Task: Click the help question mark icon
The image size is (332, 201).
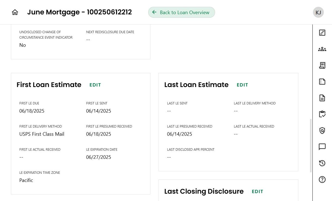Action: [x=322, y=180]
